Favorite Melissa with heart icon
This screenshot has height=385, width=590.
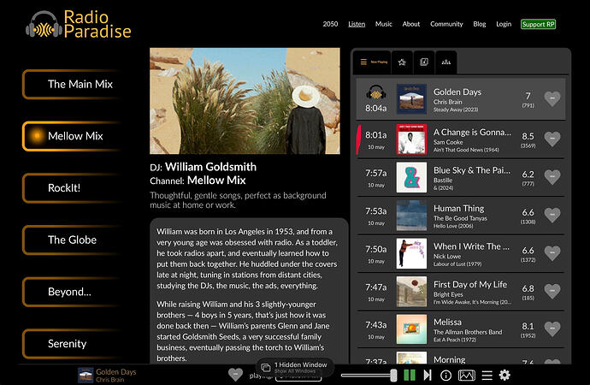tap(552, 329)
